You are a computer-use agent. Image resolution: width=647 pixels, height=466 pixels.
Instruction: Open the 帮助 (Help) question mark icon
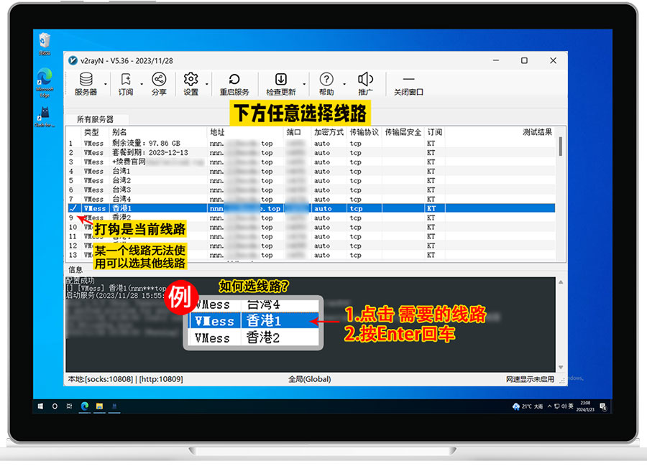coord(326,83)
